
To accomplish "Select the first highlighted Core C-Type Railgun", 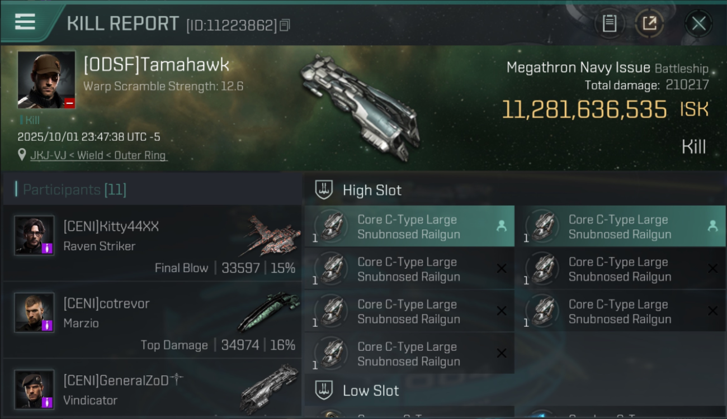I will tap(409, 227).
